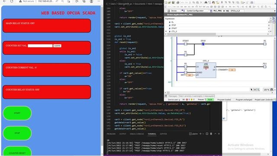Click the browser address bar URL
Viewport: 277px width, 156px height.
(45, 1)
